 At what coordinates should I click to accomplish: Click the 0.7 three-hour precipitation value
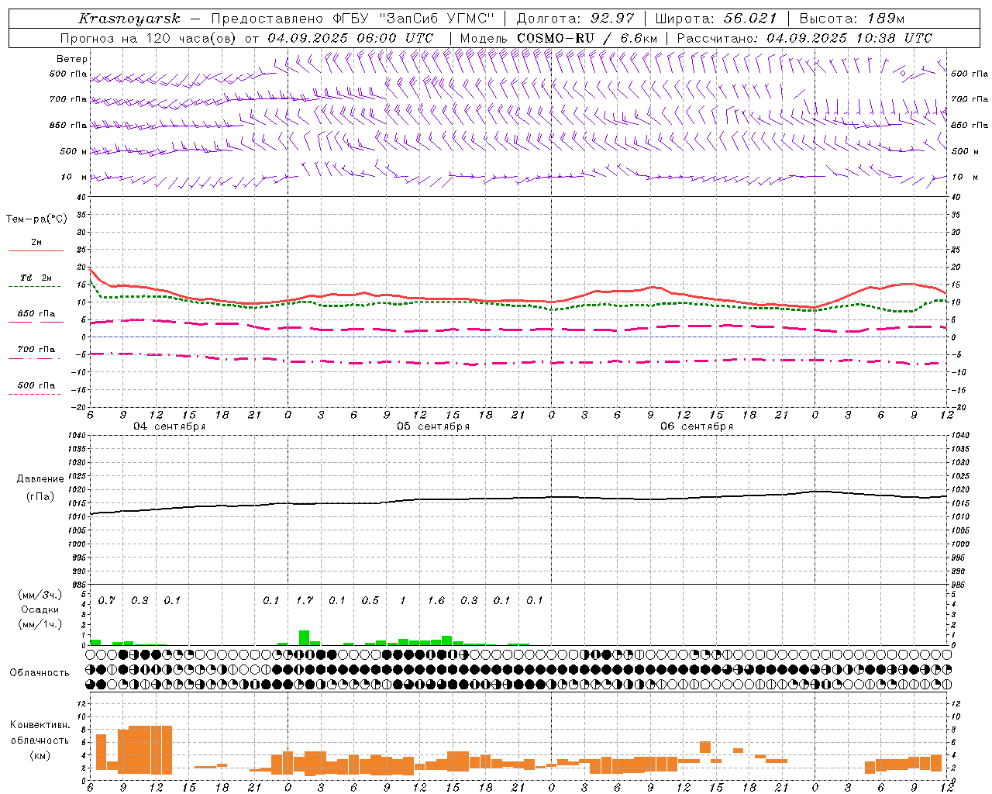pyautogui.click(x=106, y=600)
